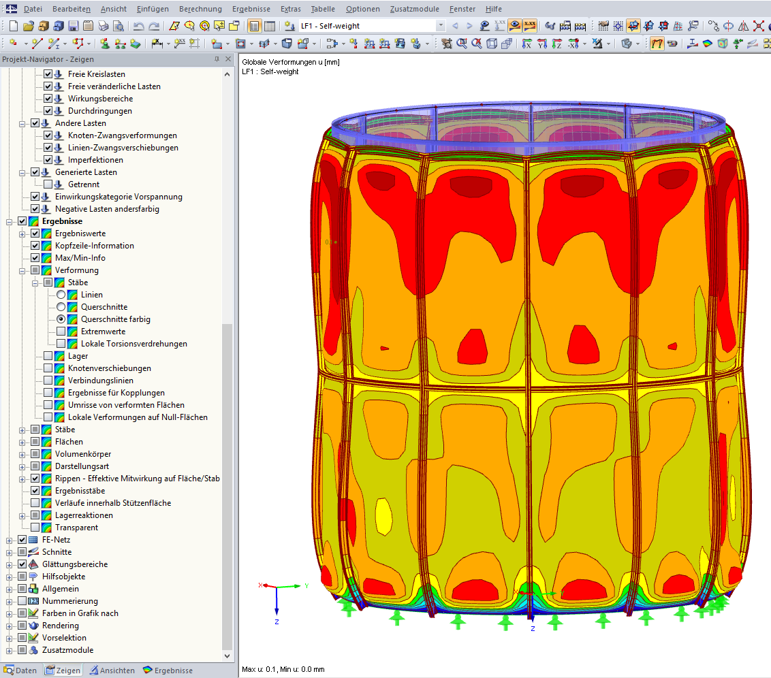Uncheck the Imperfektionen checkbox
This screenshot has width=771, height=678.
point(48,160)
